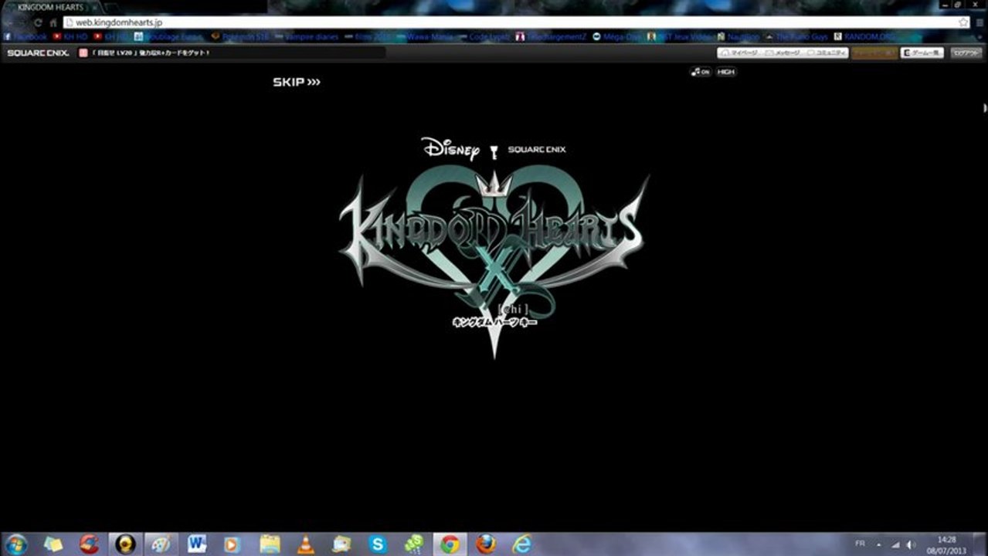Viewport: 988px width, 556px height.
Task: Open the green dice taskbar icon
Action: [414, 544]
